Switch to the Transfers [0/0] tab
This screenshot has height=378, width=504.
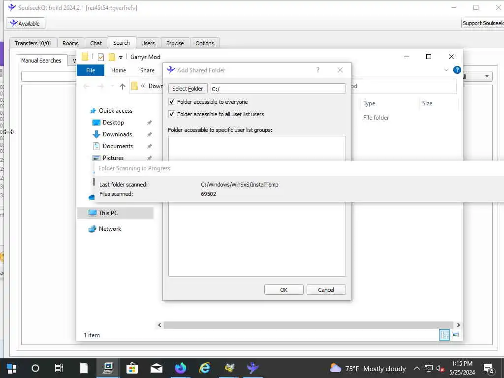(x=33, y=43)
